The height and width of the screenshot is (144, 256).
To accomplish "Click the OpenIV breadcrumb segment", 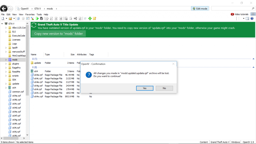I will [25, 9].
